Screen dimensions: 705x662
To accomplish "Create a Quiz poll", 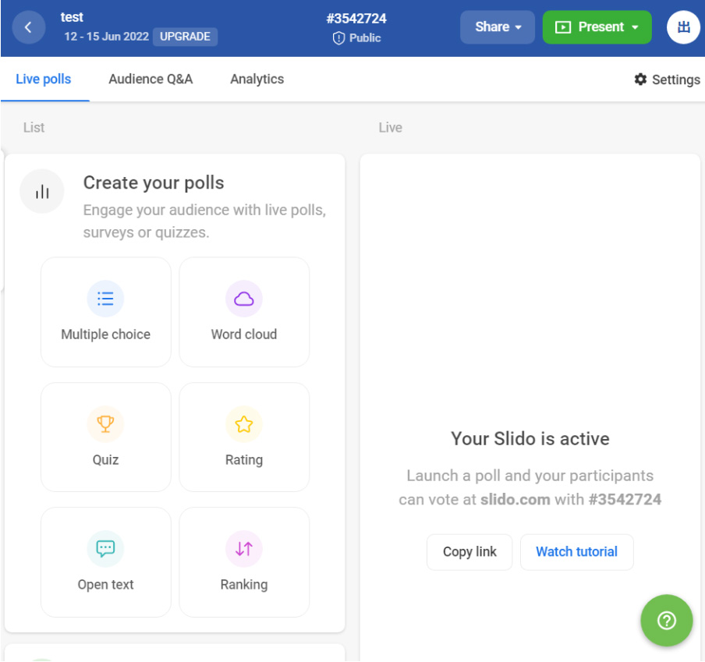I will tap(105, 437).
